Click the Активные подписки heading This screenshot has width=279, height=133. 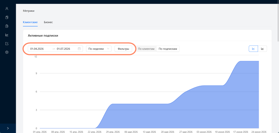point(43,36)
